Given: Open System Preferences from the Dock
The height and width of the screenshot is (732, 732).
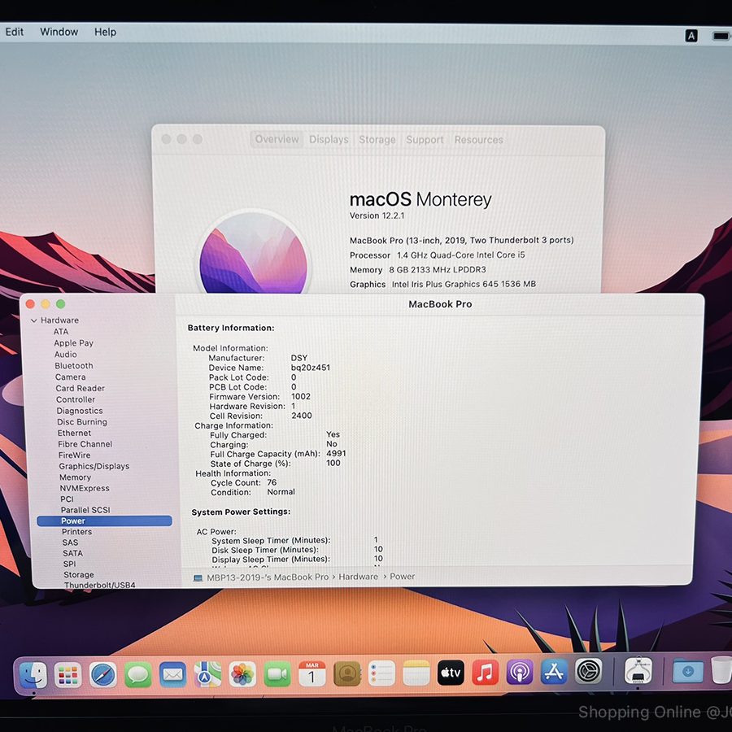Looking at the screenshot, I should coord(588,671).
